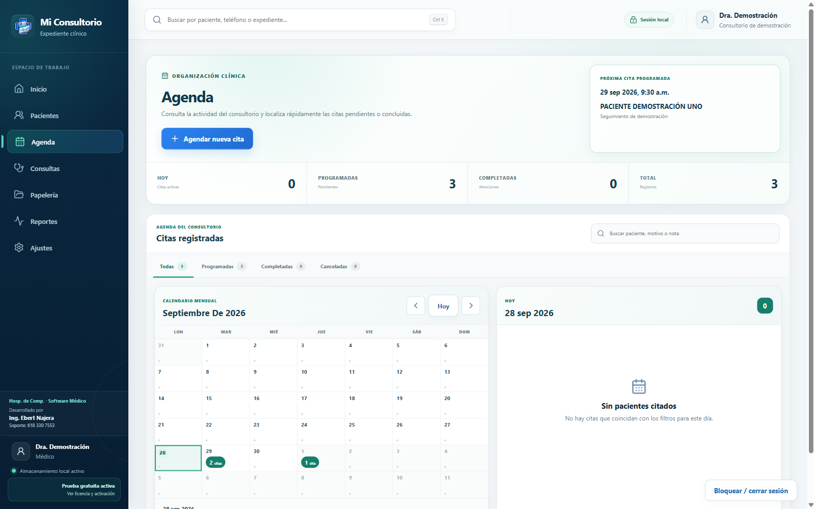Focus the Buscar paciente, motivo o nota field
Viewport: 815px width, 509px height.
[685, 234]
